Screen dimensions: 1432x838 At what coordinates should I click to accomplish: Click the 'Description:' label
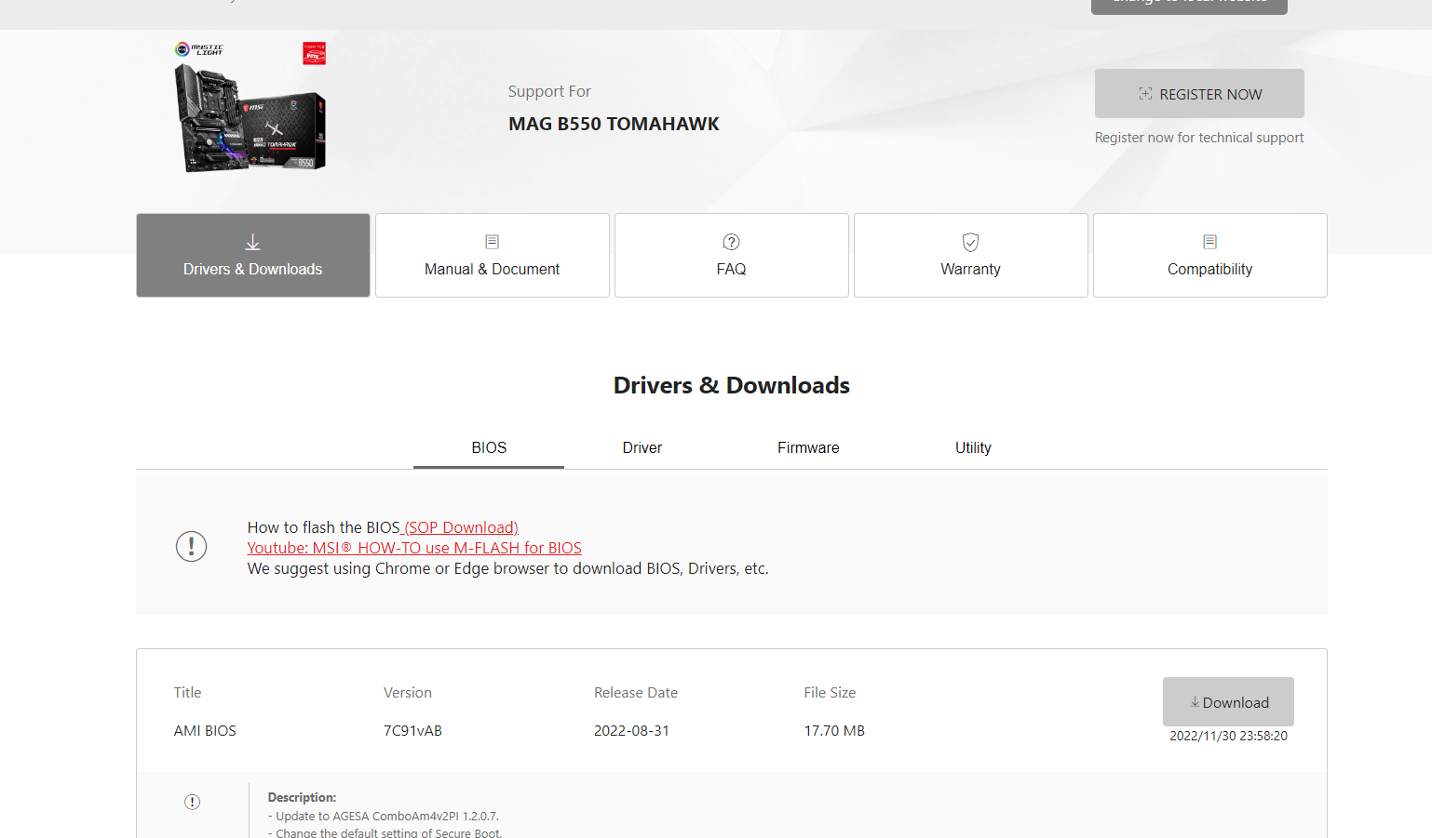(302, 797)
